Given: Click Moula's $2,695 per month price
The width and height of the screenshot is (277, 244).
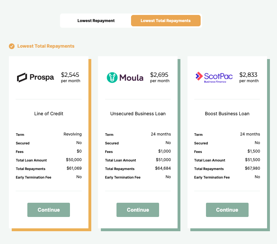Looking at the screenshot, I should click(x=159, y=77).
